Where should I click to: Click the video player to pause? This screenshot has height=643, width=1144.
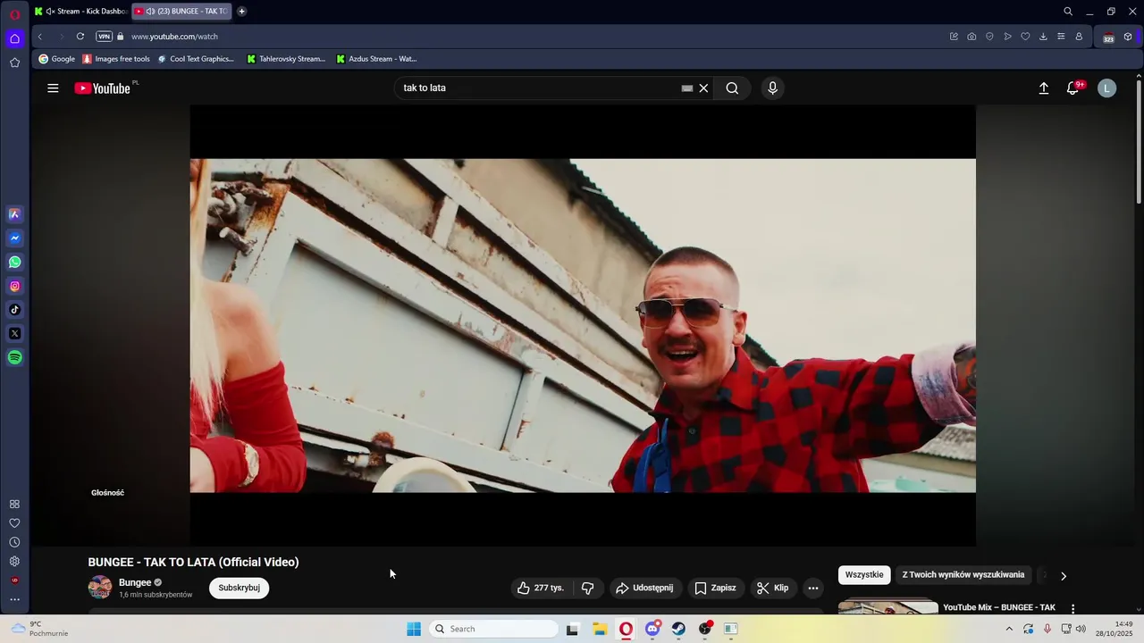coord(583,325)
